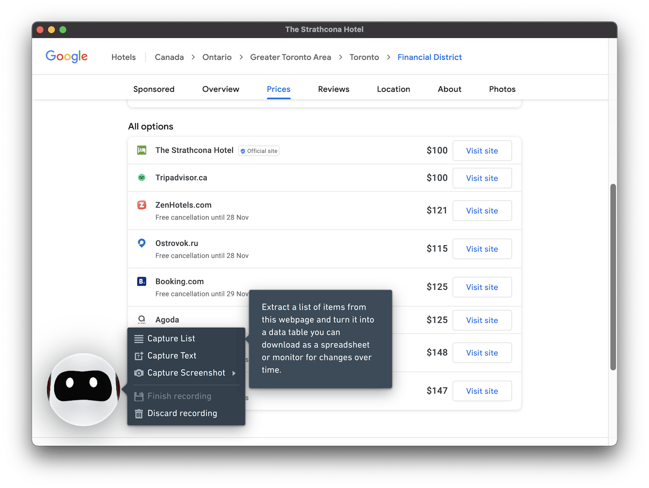This screenshot has width=649, height=488.
Task: Visit site for The Strathcona Hotel
Action: click(482, 151)
